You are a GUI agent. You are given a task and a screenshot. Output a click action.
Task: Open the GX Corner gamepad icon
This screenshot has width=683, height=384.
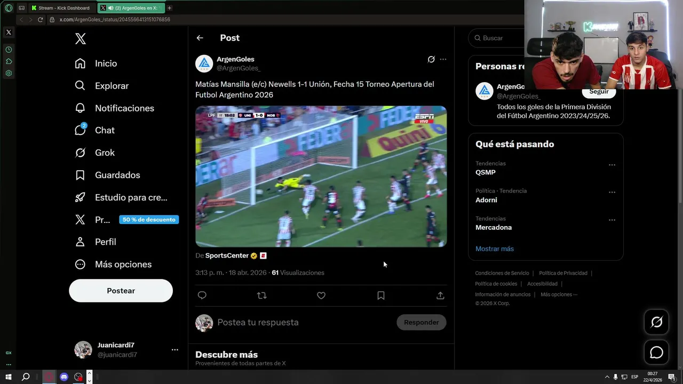pyautogui.click(x=22, y=8)
